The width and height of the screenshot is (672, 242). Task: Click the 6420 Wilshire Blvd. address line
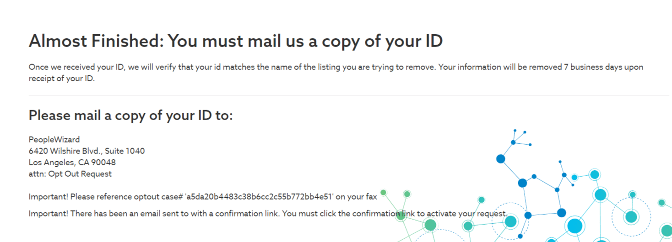click(x=87, y=151)
